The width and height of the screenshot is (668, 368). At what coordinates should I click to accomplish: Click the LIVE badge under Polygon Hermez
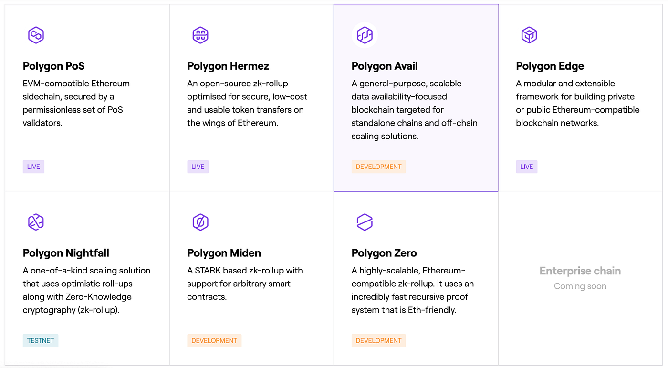point(198,167)
